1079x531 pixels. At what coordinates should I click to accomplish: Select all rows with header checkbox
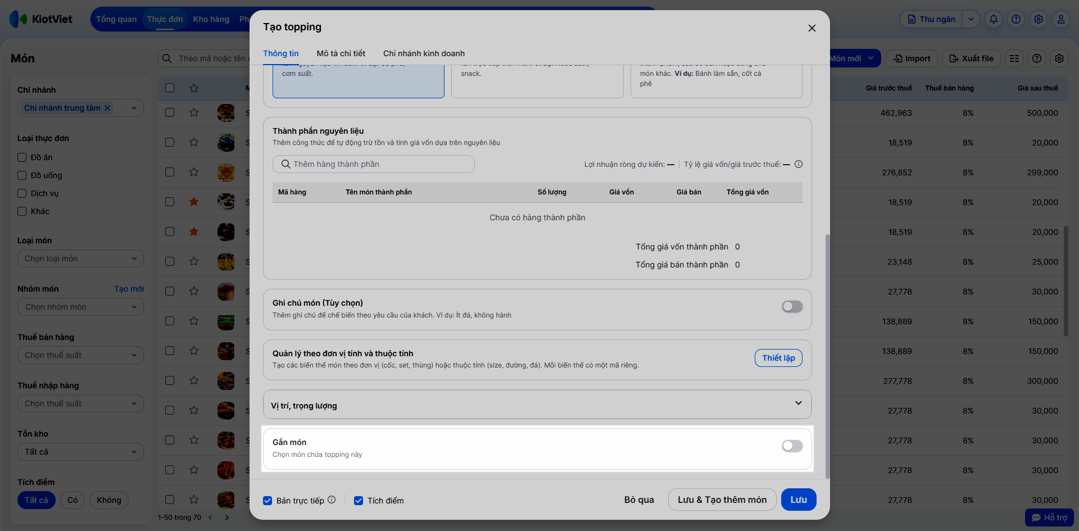point(170,88)
